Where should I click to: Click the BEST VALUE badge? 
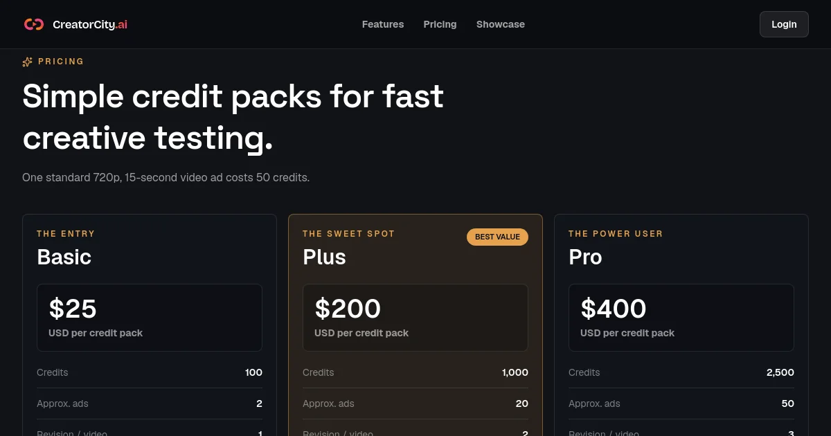[x=497, y=237]
